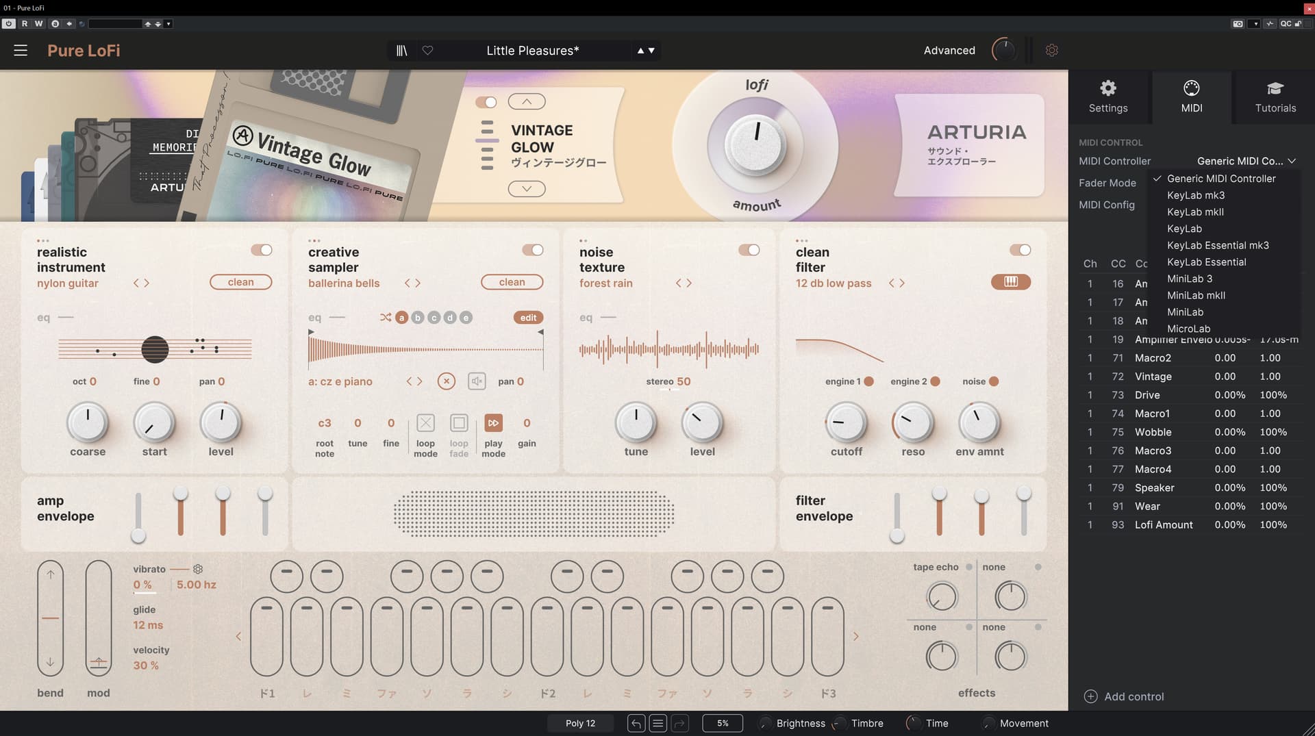
Task: Open the Poly 12 polyphony selector
Action: point(580,723)
